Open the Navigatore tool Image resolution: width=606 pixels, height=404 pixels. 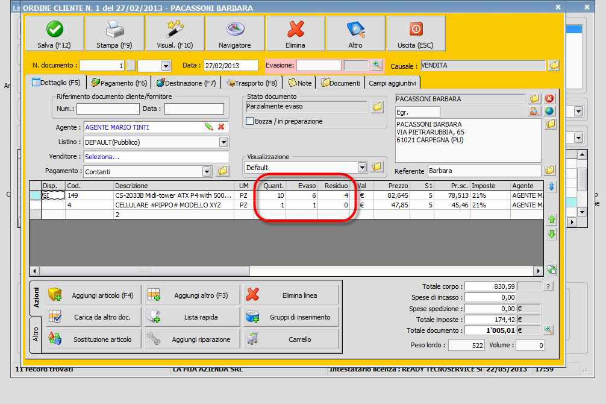click(x=235, y=34)
